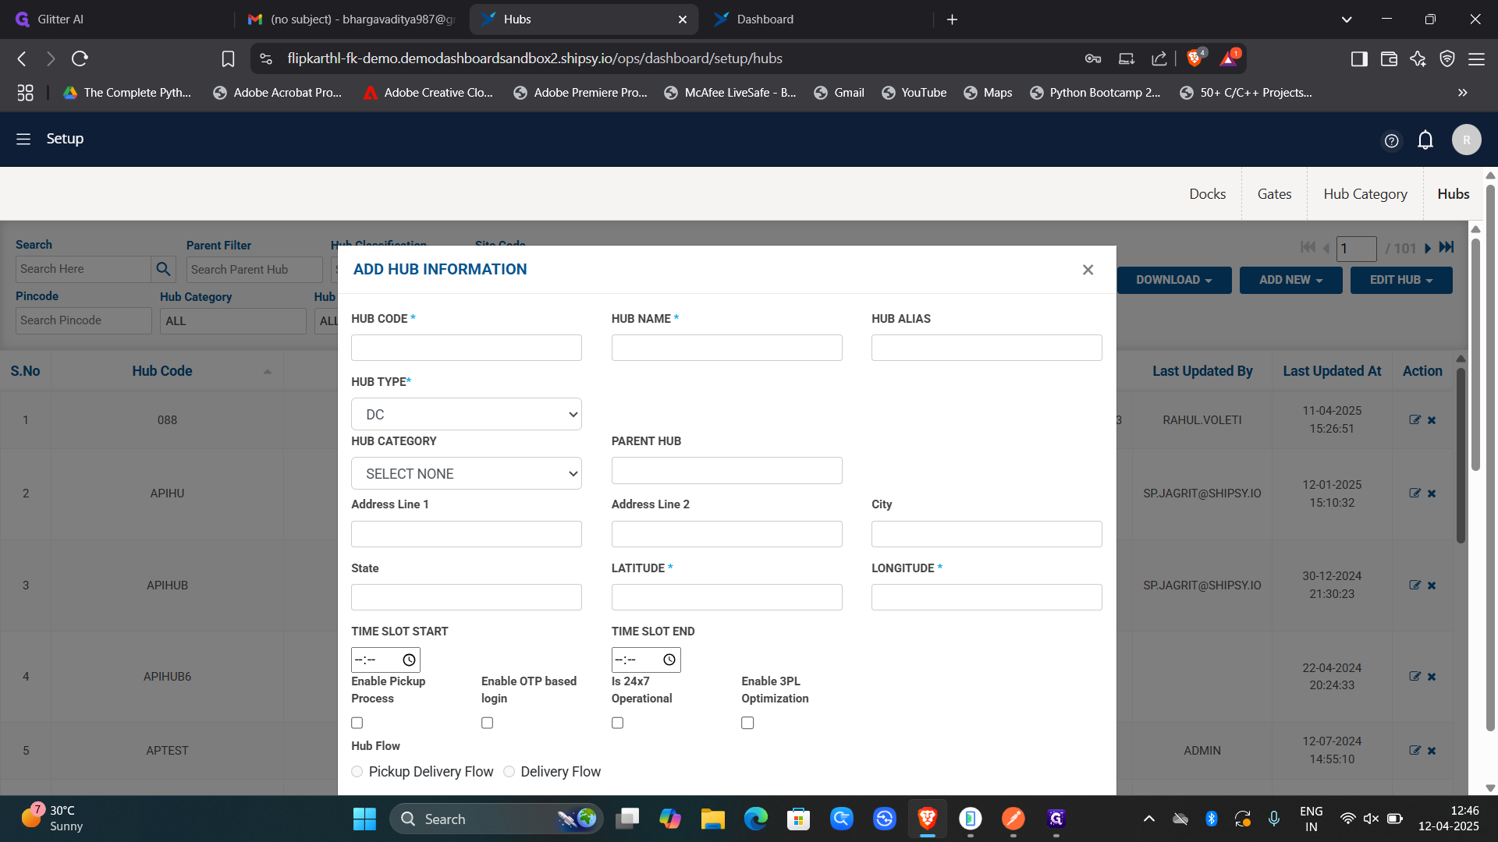Open clock picker for Time Slot End
Screen dimensions: 1498x842
coord(669,660)
